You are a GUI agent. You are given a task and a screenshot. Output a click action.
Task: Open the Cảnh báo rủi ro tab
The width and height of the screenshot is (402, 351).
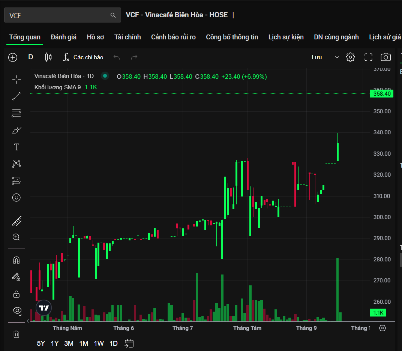tap(173, 37)
